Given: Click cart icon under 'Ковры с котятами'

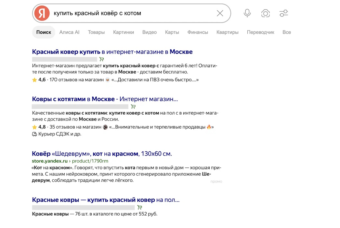Looking at the screenshot, I should coord(133,107).
